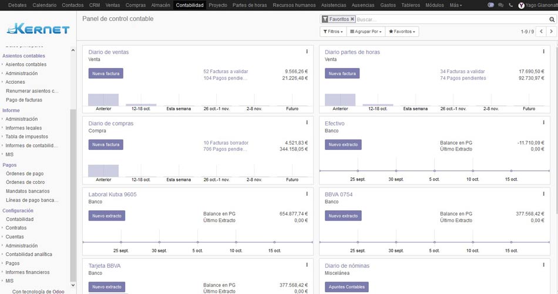Screen dimensions: 558x294
Task: Open the Agrupar Por dropdown
Action: click(365, 32)
